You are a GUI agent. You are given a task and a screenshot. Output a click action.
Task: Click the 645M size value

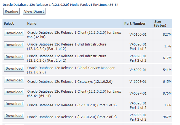click(167, 82)
